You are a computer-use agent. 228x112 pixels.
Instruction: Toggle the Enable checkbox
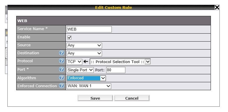69,38
